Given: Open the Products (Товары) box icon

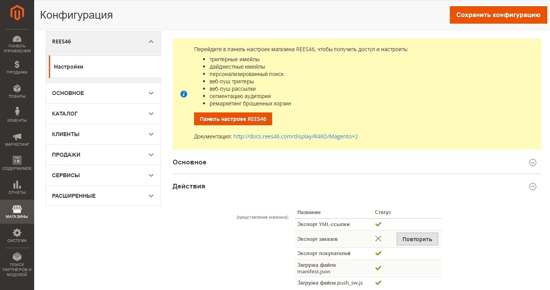Looking at the screenshot, I should [x=17, y=89].
